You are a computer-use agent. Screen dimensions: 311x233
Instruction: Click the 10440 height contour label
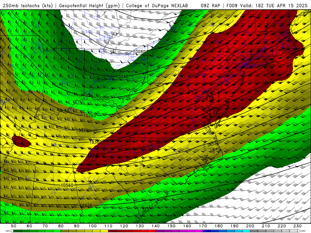tap(94, 155)
